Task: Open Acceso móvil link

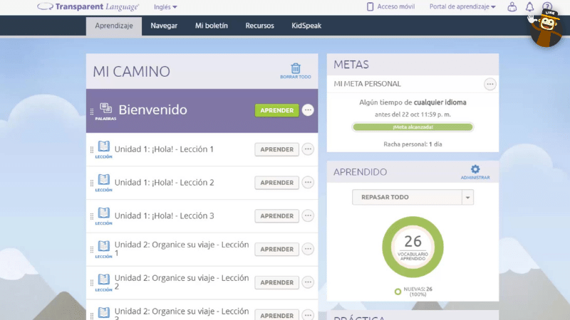Action: [x=390, y=6]
